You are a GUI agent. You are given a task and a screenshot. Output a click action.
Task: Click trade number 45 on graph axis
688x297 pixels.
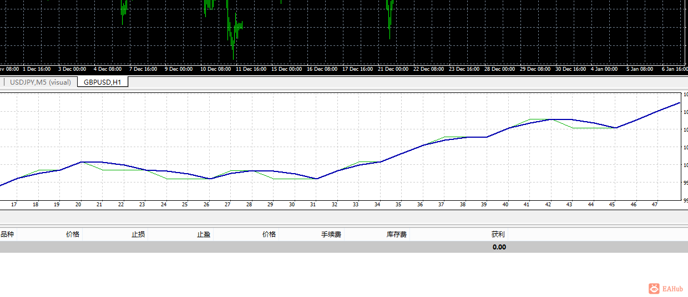(612, 205)
